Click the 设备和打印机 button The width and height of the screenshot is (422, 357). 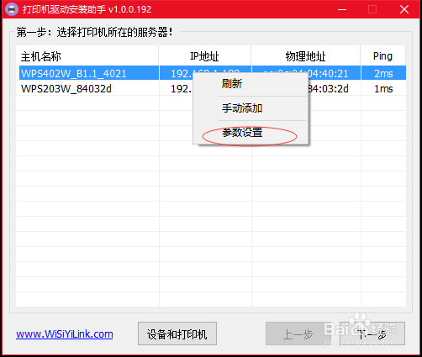(177, 333)
